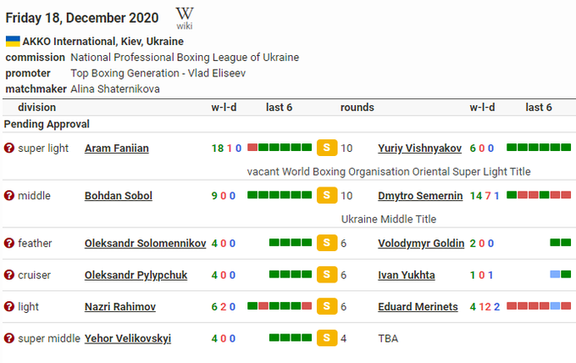The image size is (576, 363).
Task: Open Eduard Merinets' profile link
Action: tap(418, 307)
